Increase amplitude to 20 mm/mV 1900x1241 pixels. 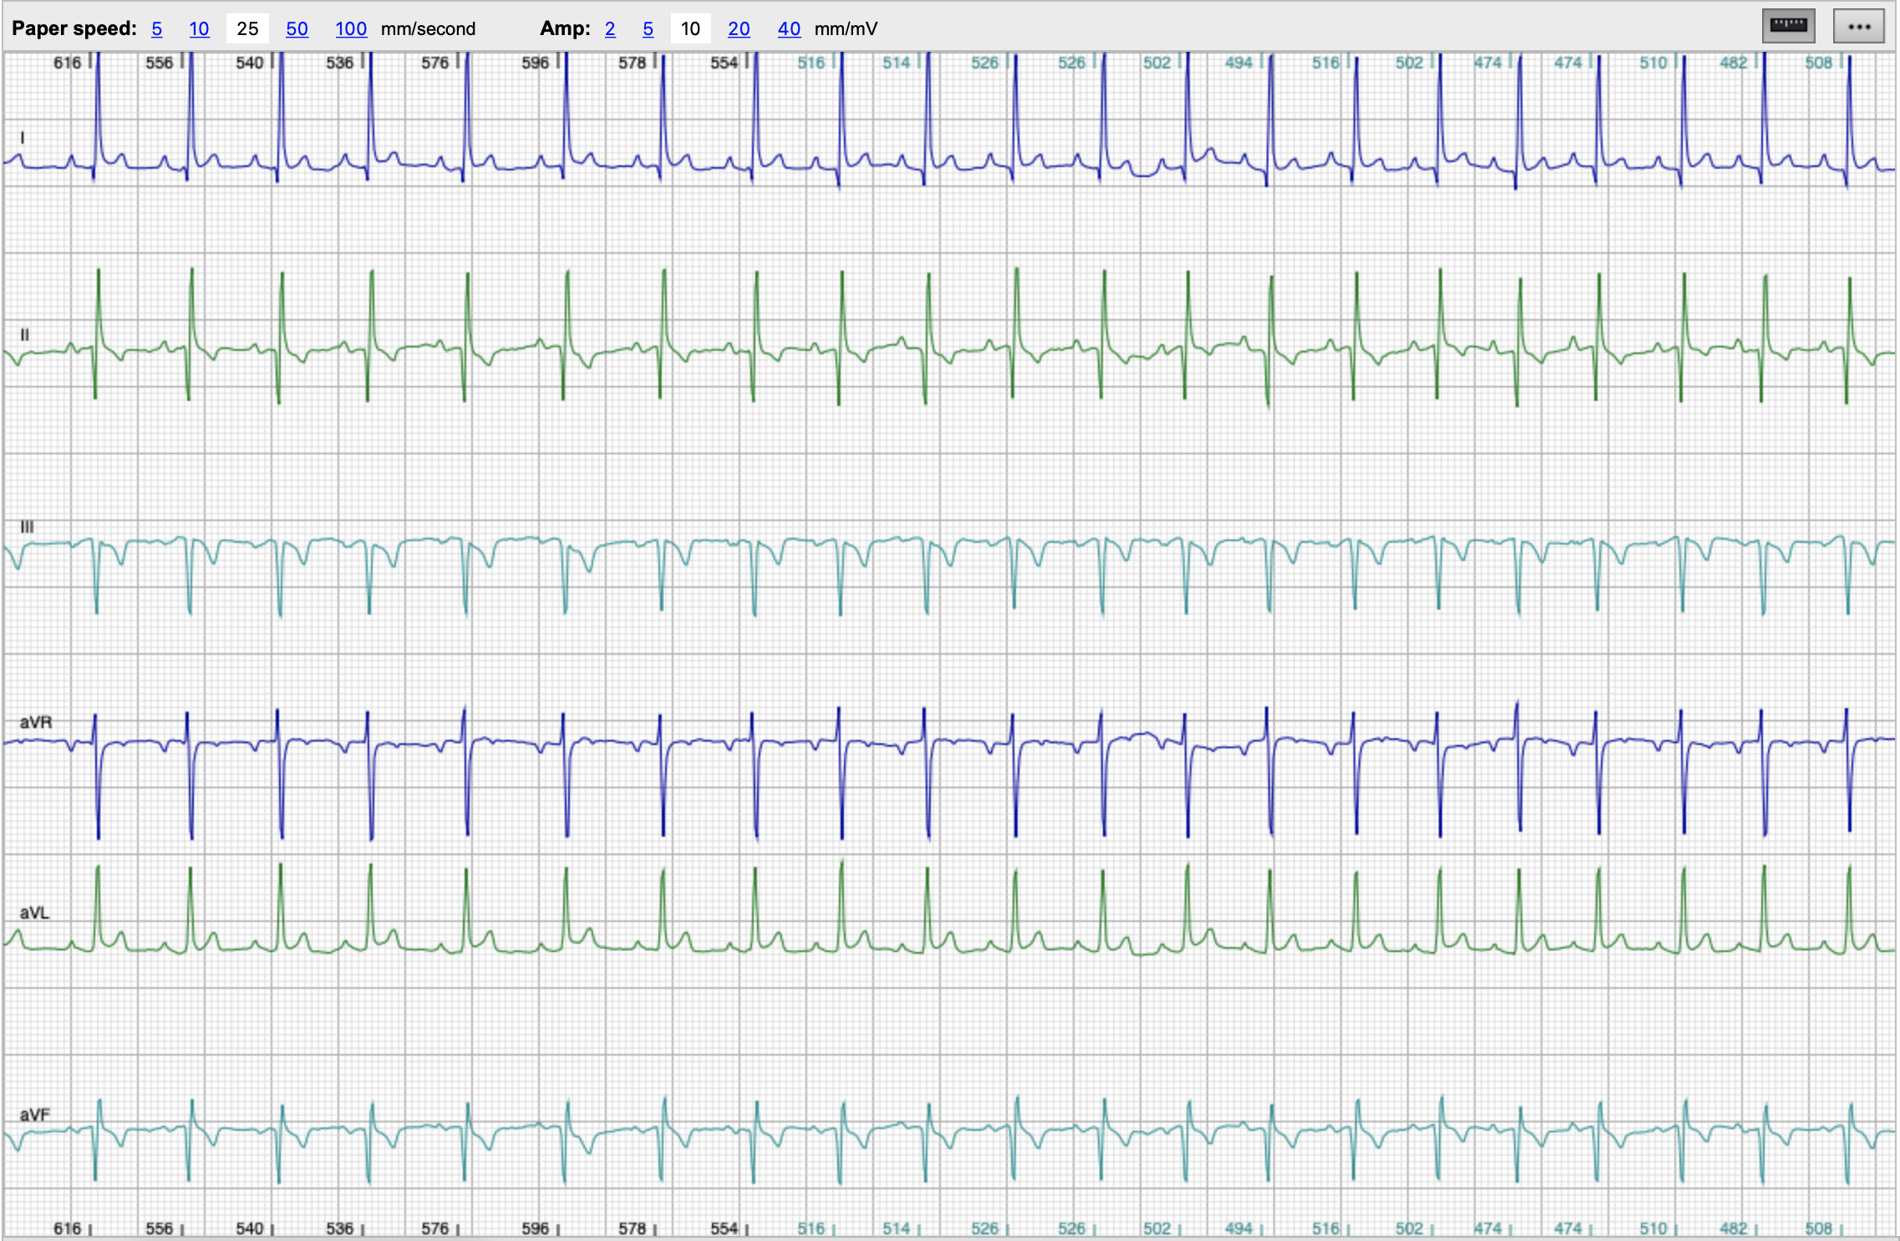click(x=739, y=29)
